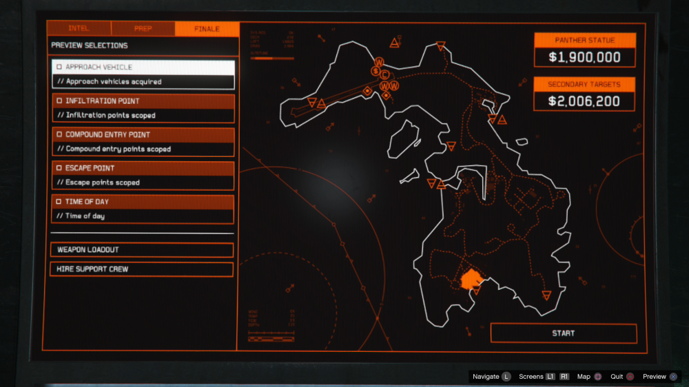This screenshot has height=387, width=689.
Task: Select the upward triangle on the northeast shore
Action: click(502, 120)
